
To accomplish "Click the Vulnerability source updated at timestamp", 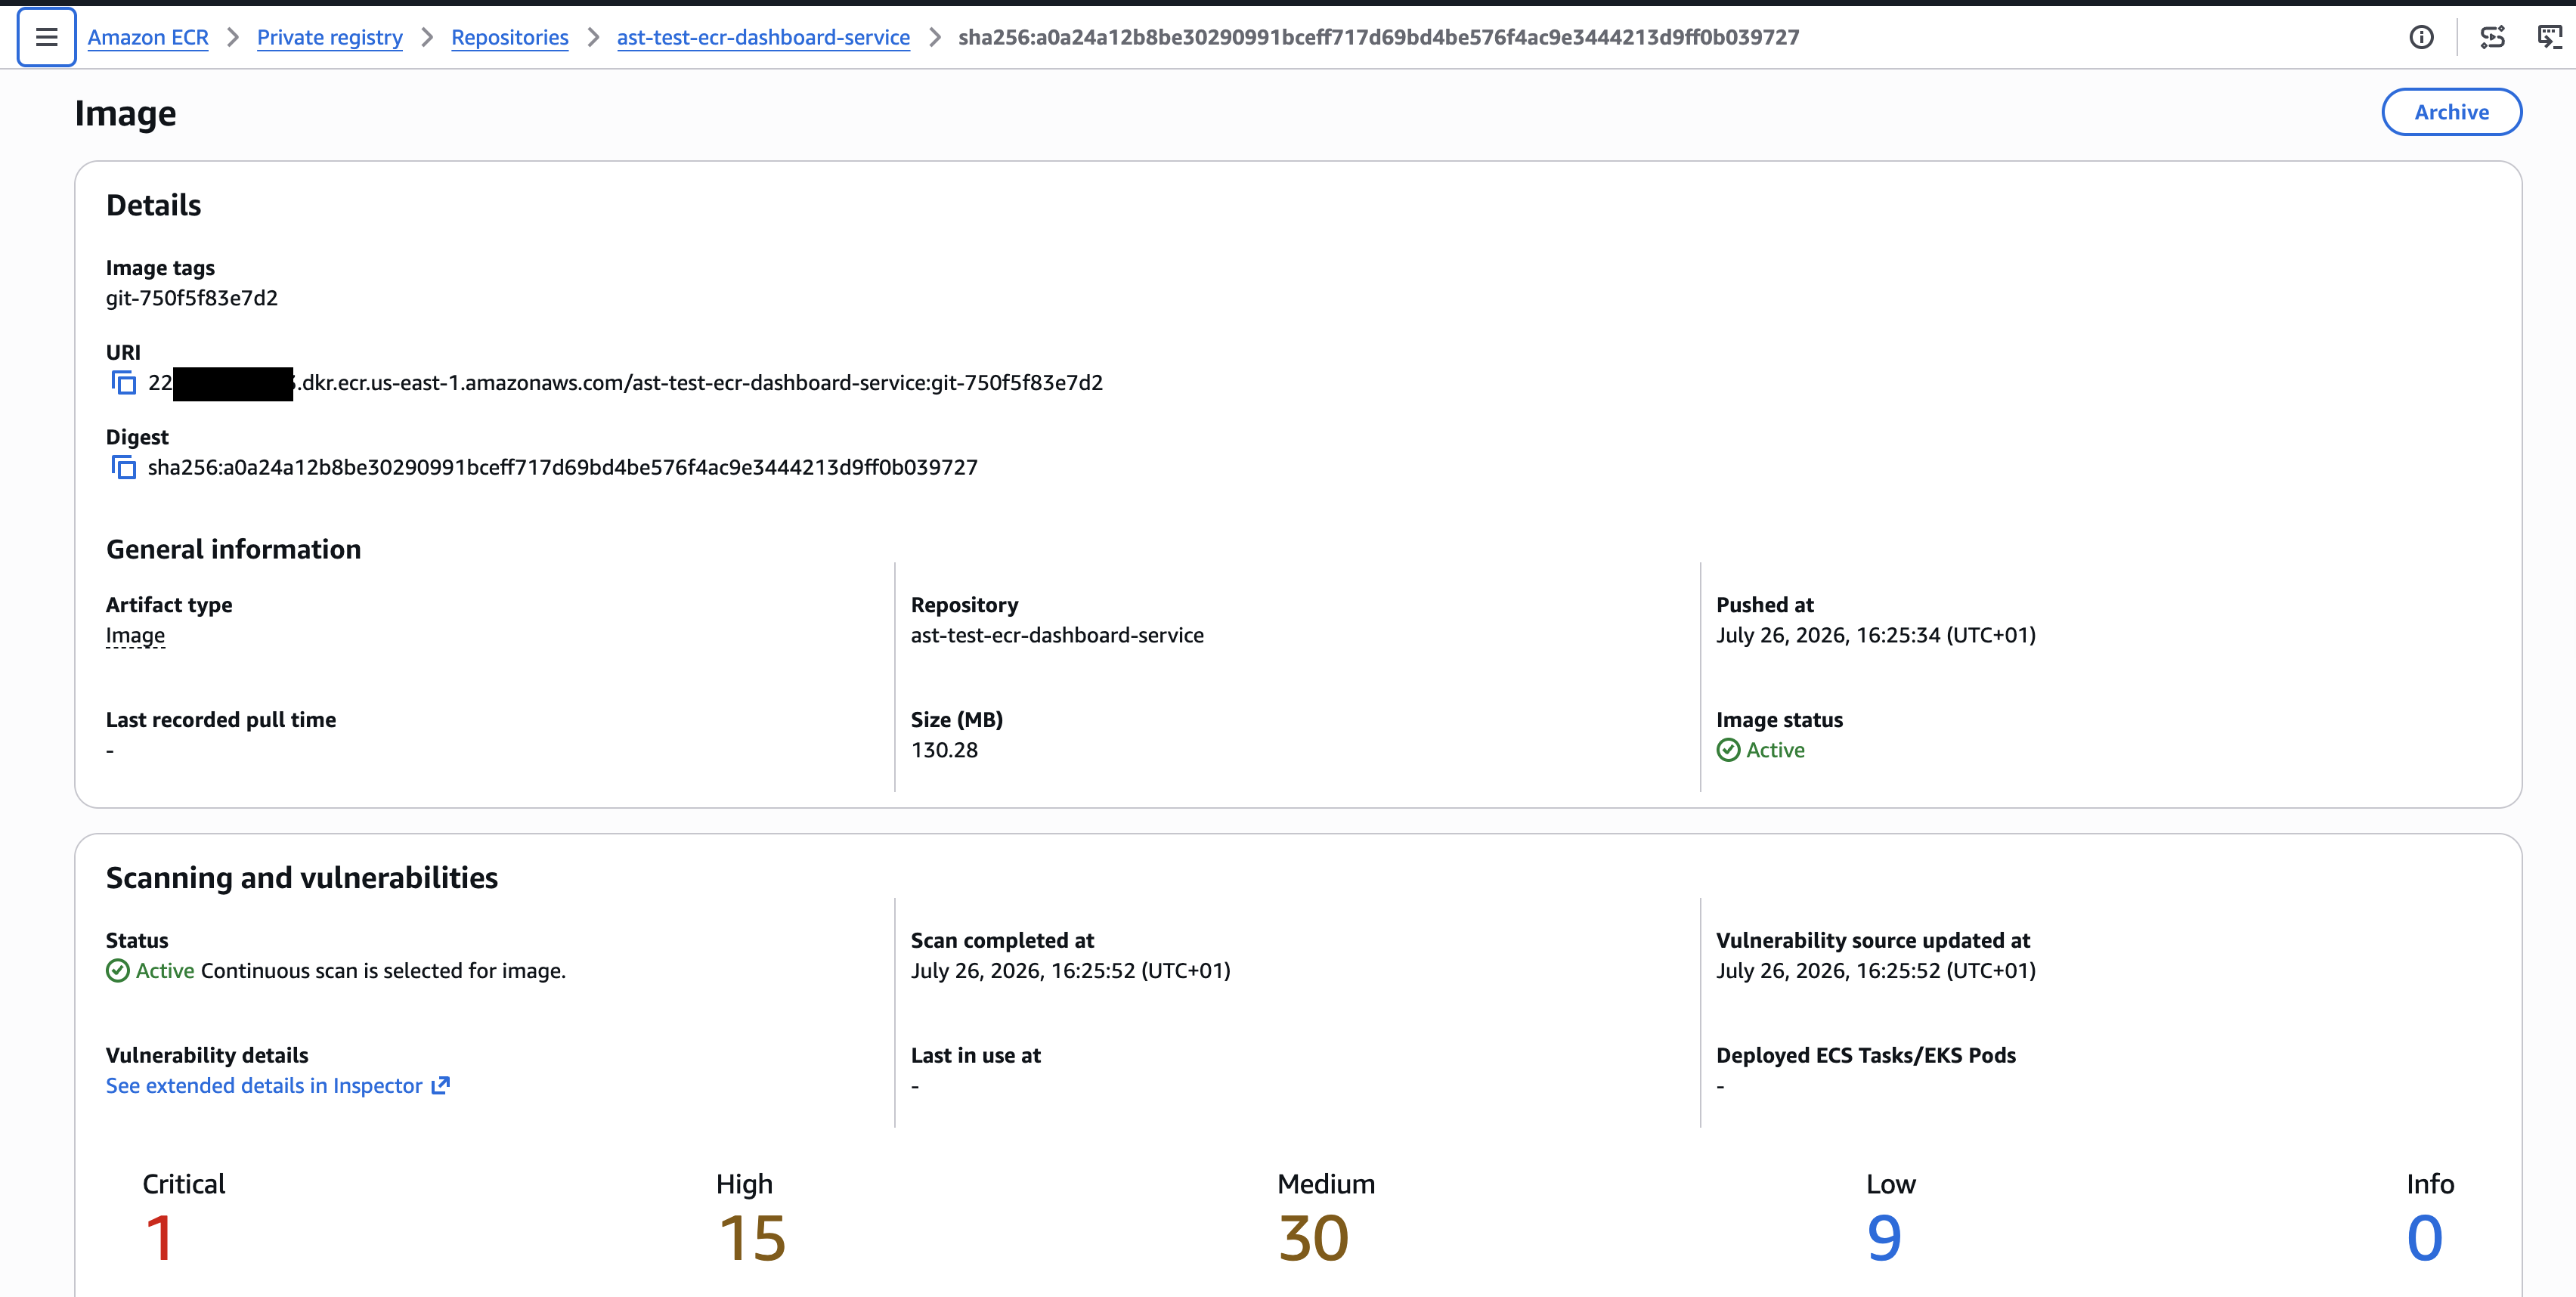I will 1876,971.
